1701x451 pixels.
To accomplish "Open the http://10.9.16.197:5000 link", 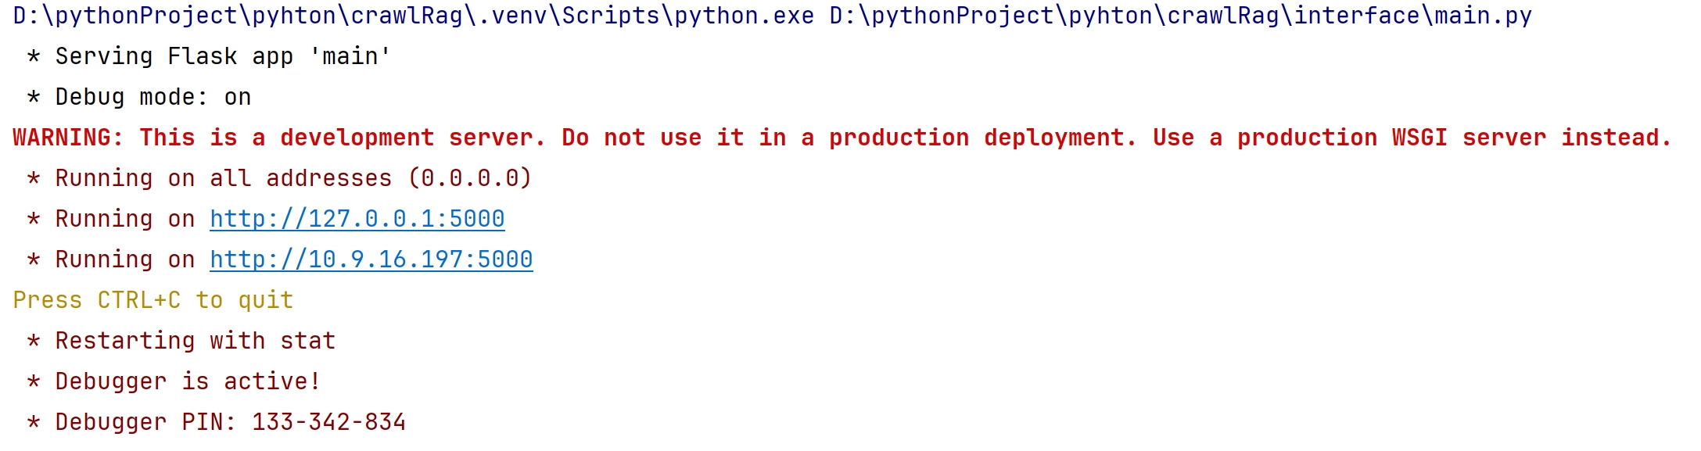I will [x=371, y=260].
